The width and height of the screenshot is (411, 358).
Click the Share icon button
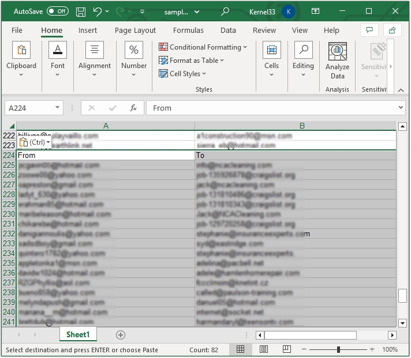[392, 30]
